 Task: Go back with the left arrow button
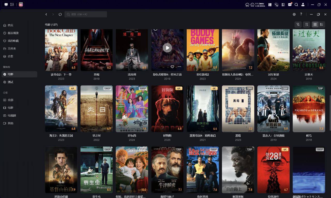click(x=46, y=15)
